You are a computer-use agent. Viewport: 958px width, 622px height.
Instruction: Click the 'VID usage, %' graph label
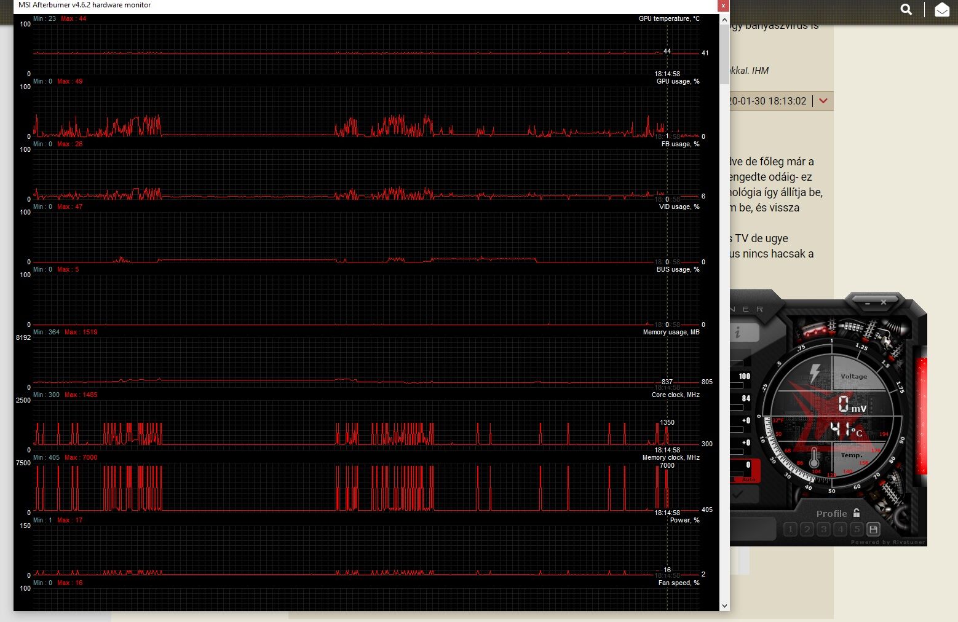pos(679,207)
